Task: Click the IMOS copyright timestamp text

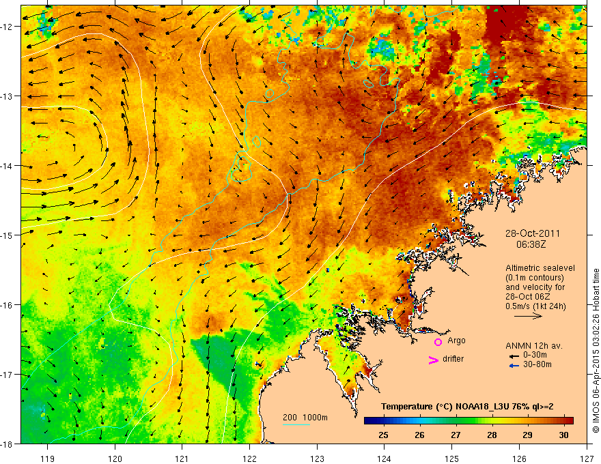Action: click(596, 350)
